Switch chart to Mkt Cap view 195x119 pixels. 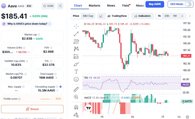pos(88,16)
